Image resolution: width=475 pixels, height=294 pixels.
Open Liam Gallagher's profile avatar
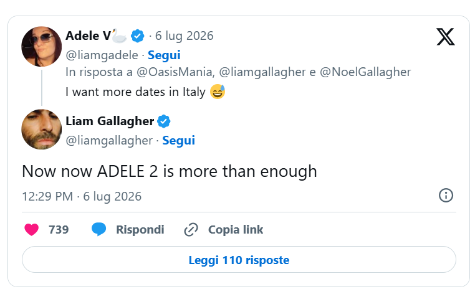coord(42,130)
